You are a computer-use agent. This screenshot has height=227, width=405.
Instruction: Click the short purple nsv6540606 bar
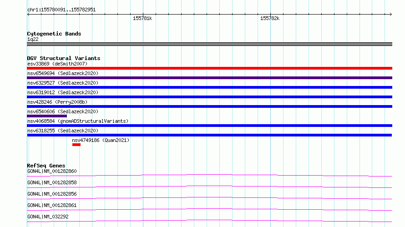click(47, 116)
